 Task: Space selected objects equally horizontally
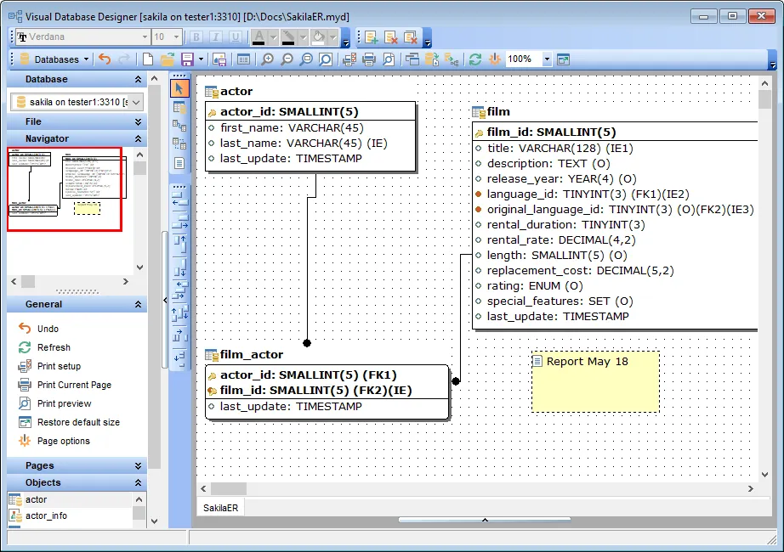[179, 335]
